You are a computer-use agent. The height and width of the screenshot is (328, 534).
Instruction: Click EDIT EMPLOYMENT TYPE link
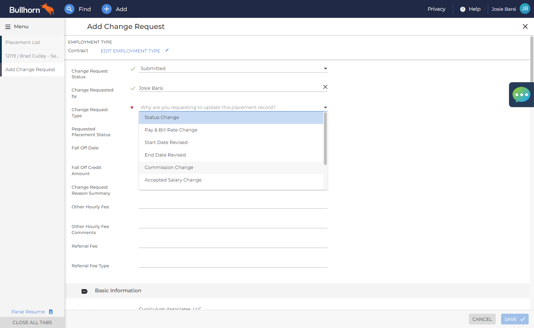(130, 51)
